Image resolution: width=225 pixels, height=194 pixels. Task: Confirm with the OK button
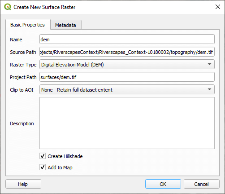click(163, 184)
